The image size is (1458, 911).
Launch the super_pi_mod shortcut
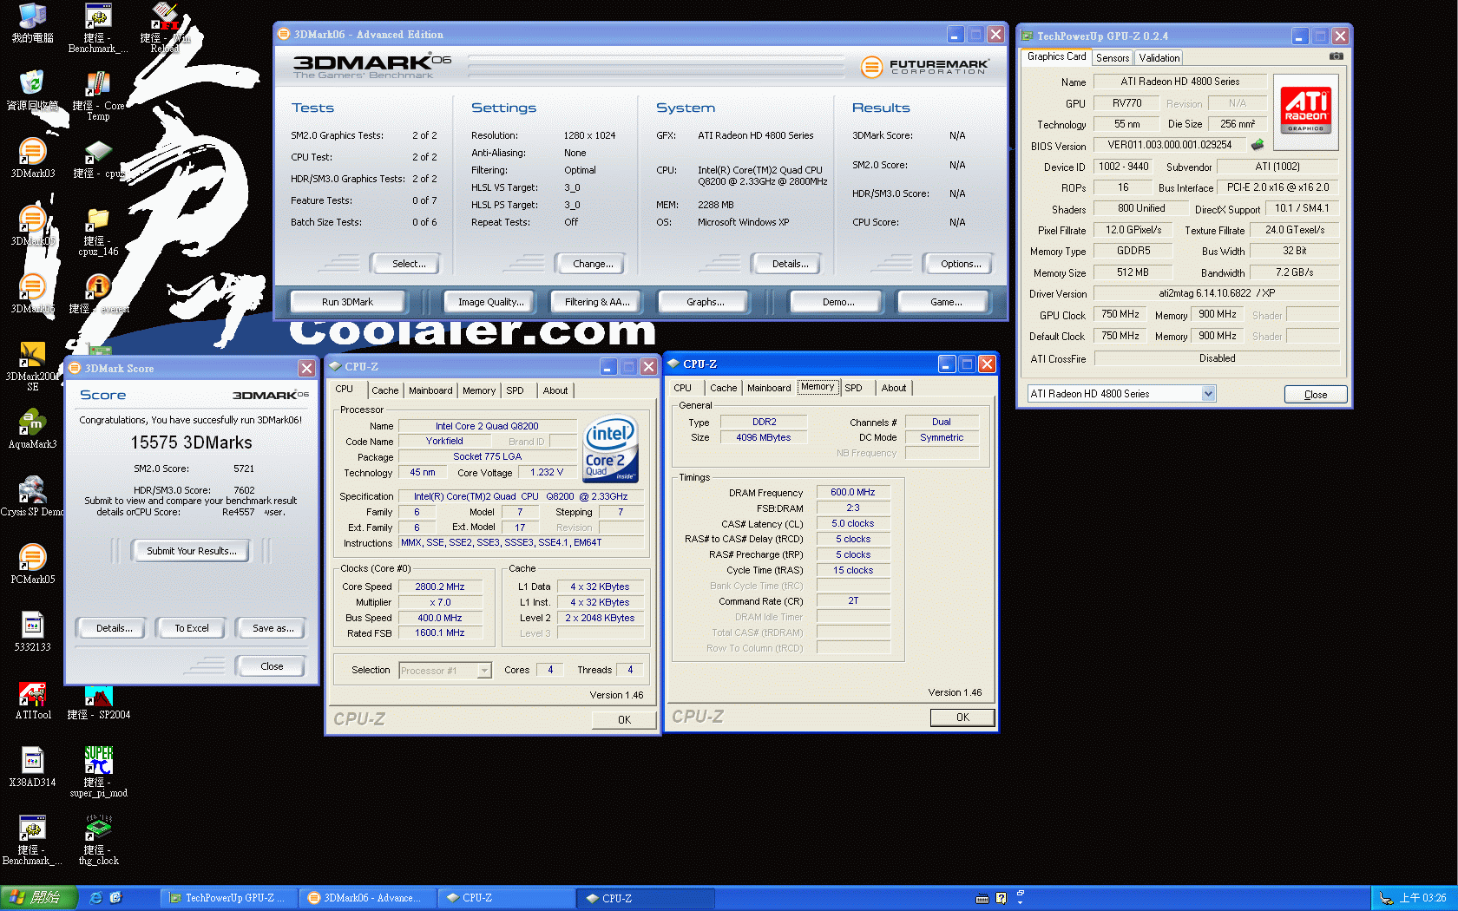(98, 770)
